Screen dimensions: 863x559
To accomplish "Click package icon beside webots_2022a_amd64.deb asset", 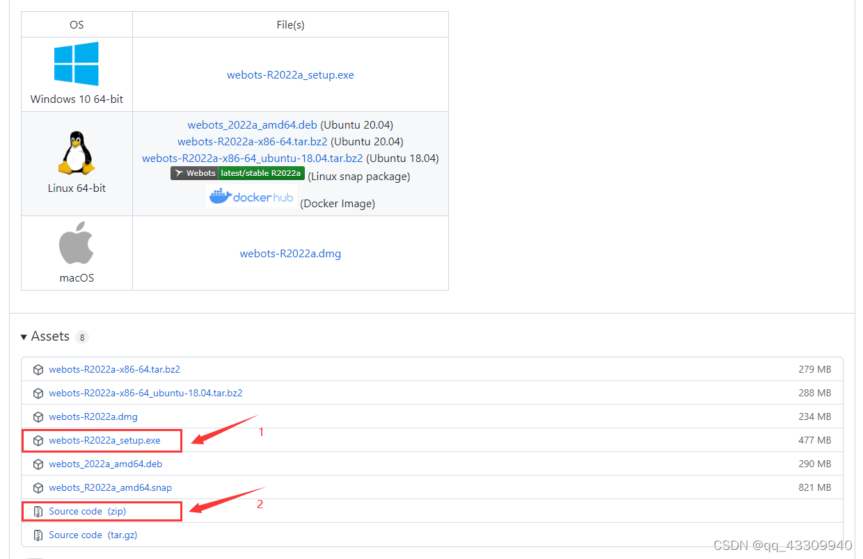I will 38,464.
